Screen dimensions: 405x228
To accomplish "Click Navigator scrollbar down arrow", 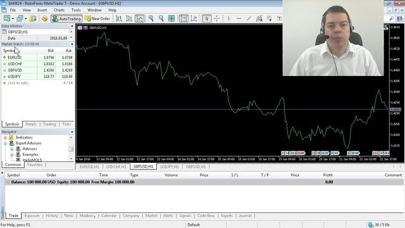I will point(71,158).
